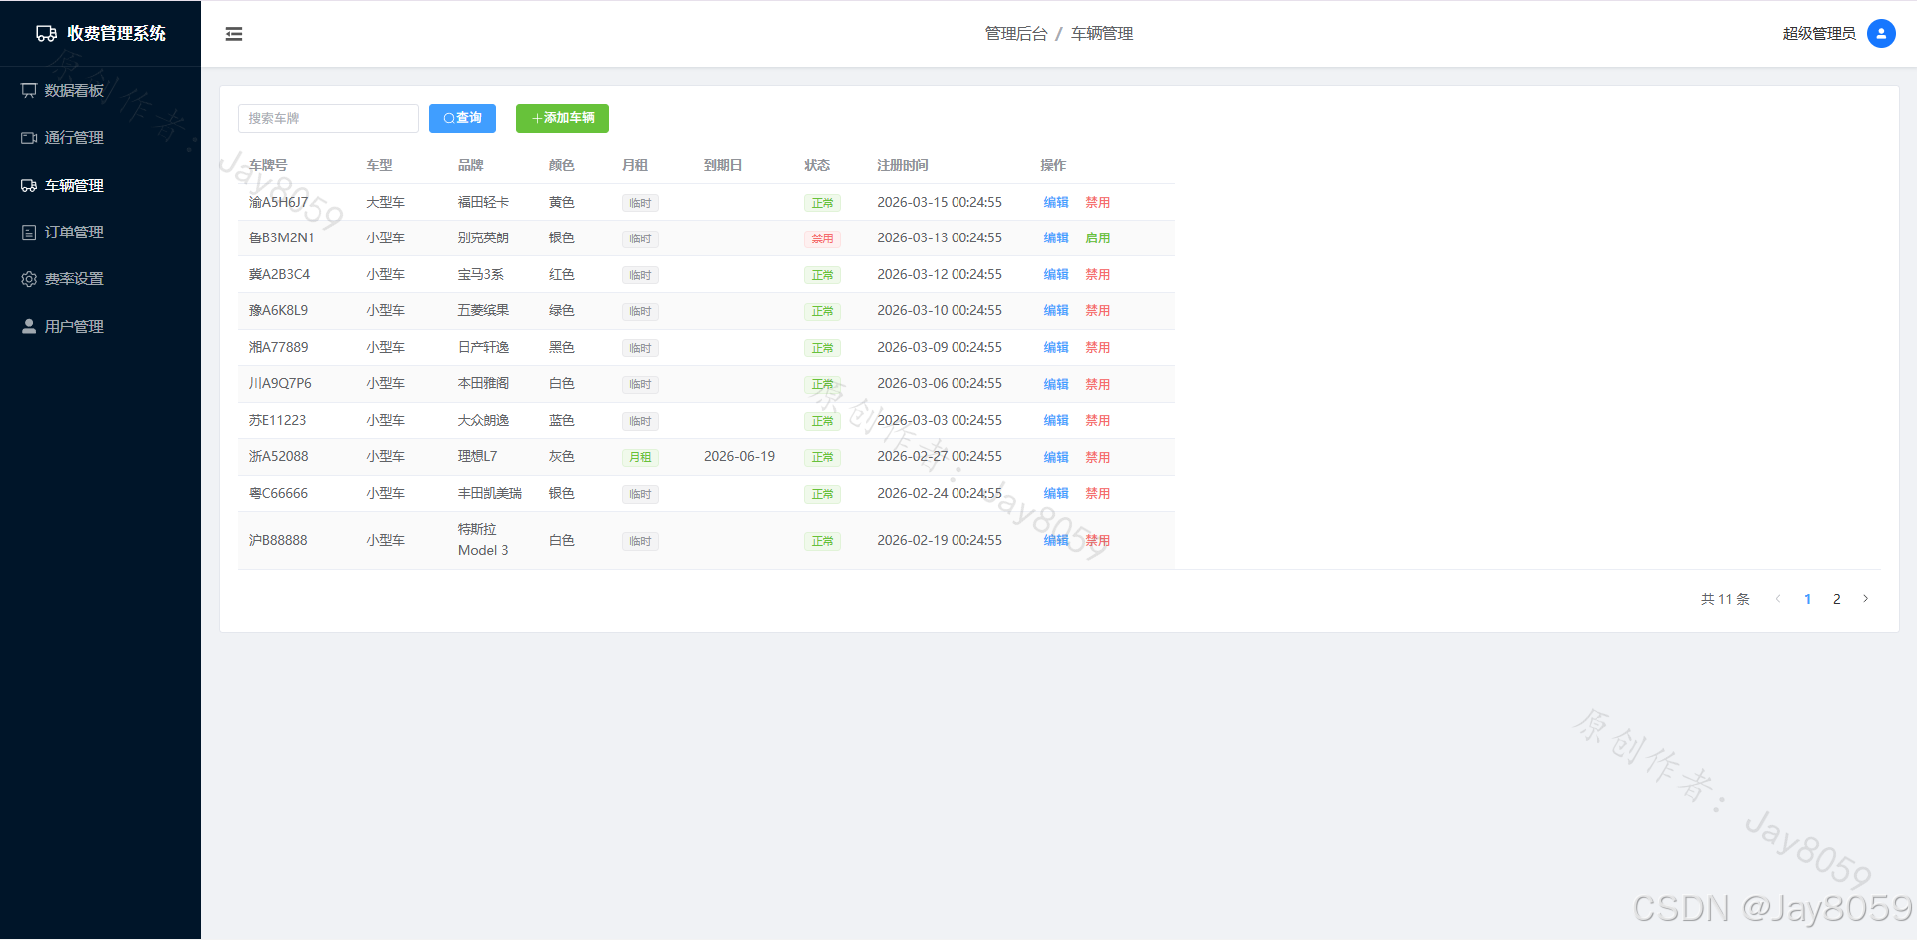Edit vehicle 沪B88888

(x=1056, y=541)
